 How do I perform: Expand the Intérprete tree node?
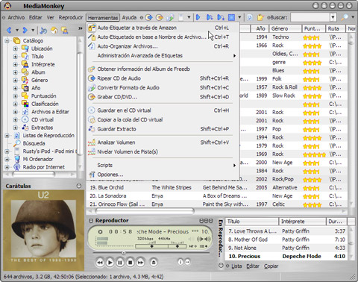click(x=15, y=64)
